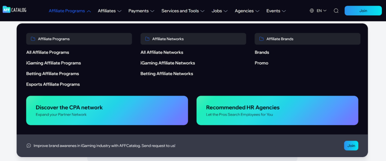
Task: Open the Jobs menu
Action: (219, 11)
